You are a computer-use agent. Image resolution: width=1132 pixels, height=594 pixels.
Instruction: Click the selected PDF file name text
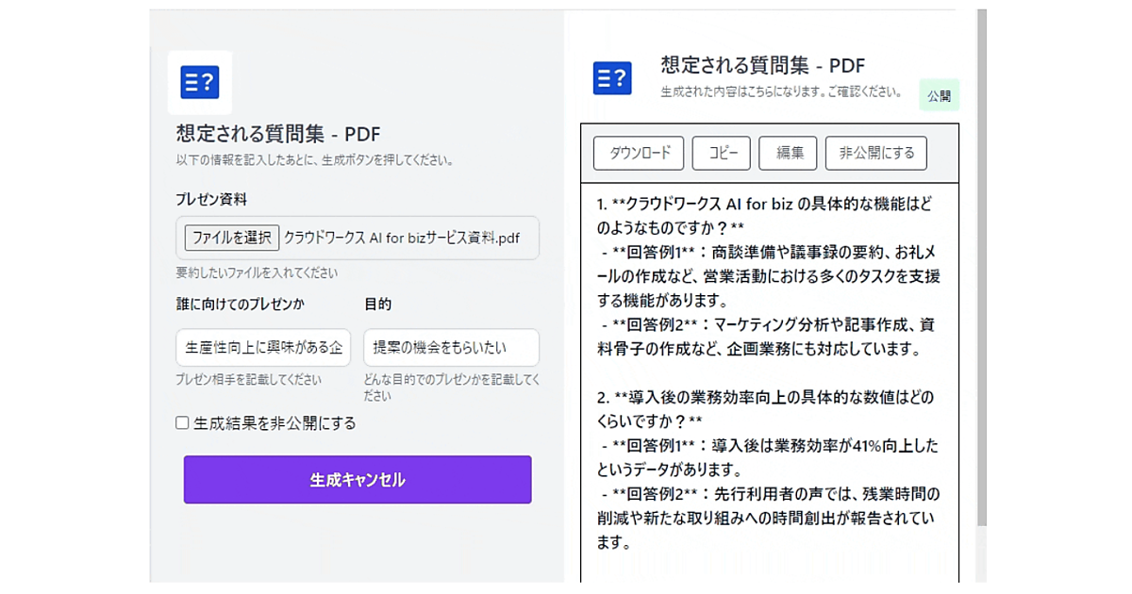pos(402,238)
